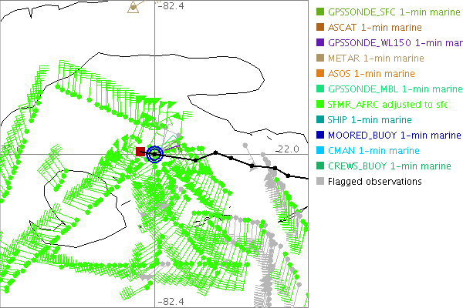Click the tan triangle marker at top
The image size is (463, 308).
coord(133,7)
